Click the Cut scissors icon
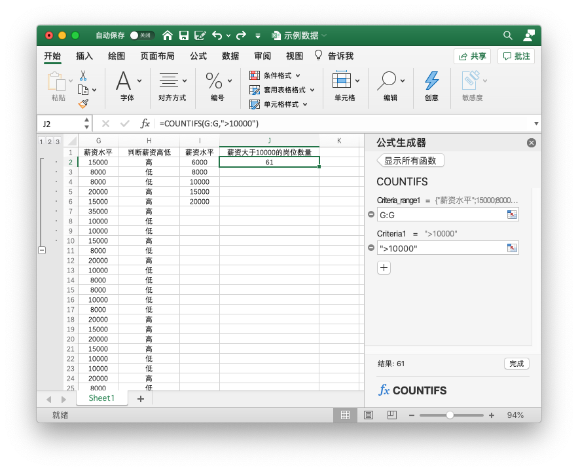This screenshot has height=471, width=578. 83,75
